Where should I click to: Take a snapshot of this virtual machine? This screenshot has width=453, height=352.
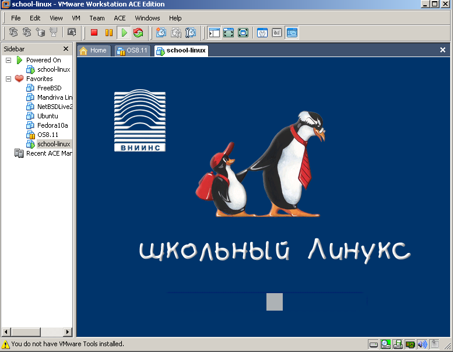pyautogui.click(x=161, y=33)
